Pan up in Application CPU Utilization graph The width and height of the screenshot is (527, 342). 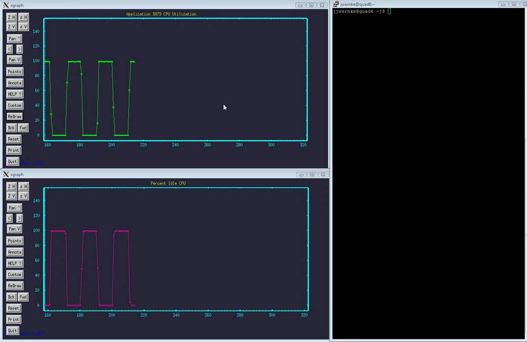pos(14,38)
